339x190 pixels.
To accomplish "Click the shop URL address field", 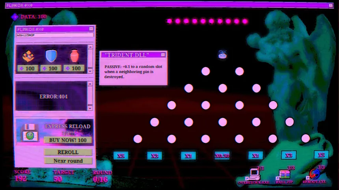I will tap(55, 35).
